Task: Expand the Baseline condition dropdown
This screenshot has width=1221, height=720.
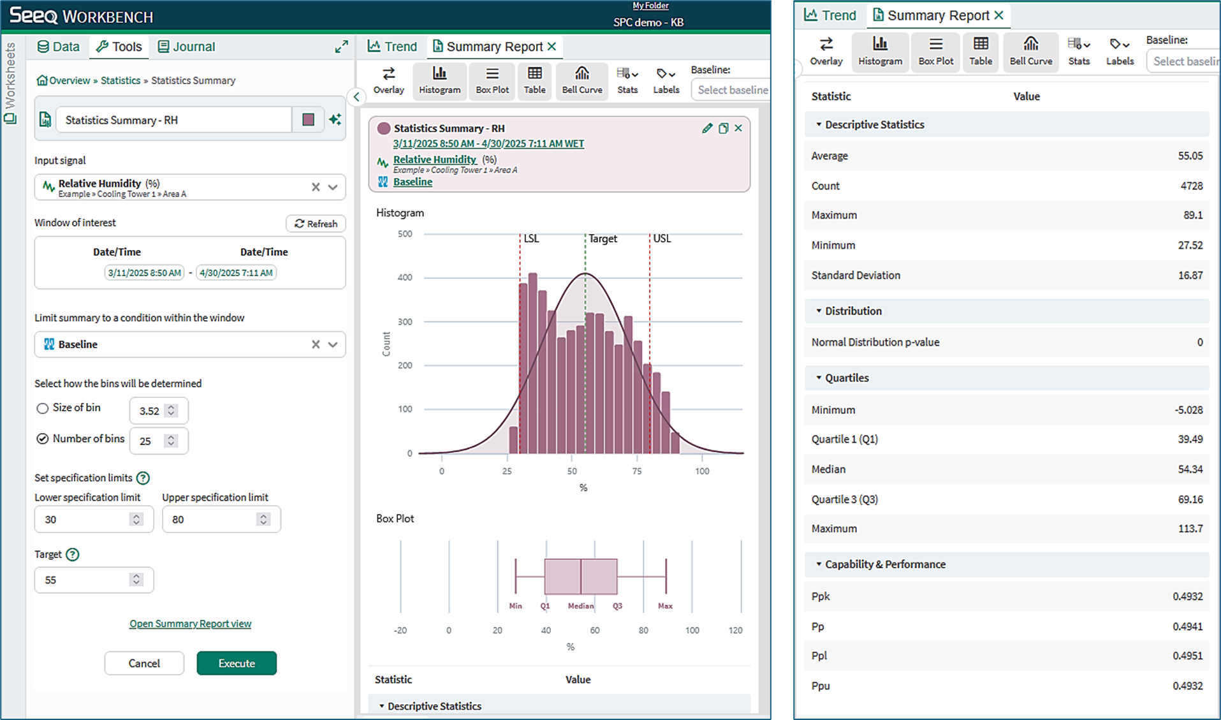Action: pyautogui.click(x=333, y=344)
